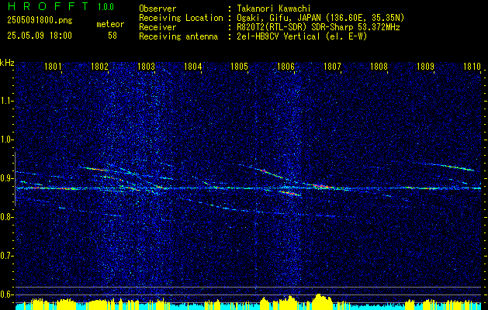Click the kHz axis unit label
The width and height of the screenshot is (488, 310).
point(7,63)
